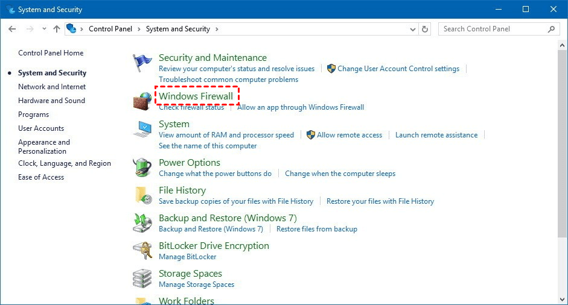Expand the chevron after Control Panel breadcrumb

click(x=139, y=29)
